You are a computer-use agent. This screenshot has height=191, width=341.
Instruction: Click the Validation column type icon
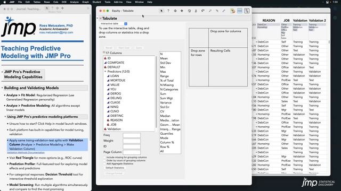(105, 129)
